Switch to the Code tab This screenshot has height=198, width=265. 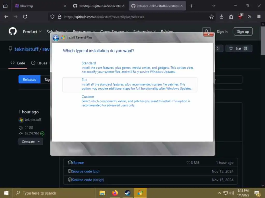tap(18, 63)
